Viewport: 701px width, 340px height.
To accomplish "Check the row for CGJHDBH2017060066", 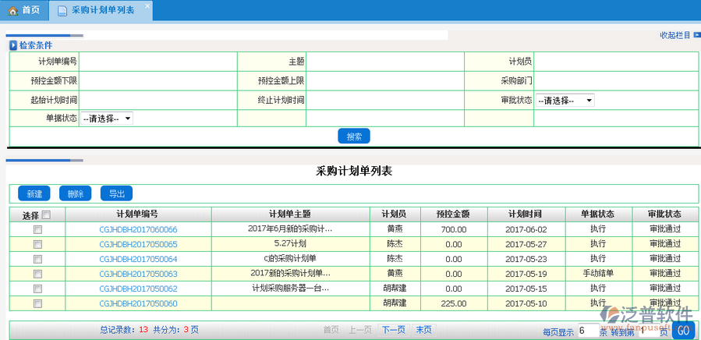I will tap(37, 230).
